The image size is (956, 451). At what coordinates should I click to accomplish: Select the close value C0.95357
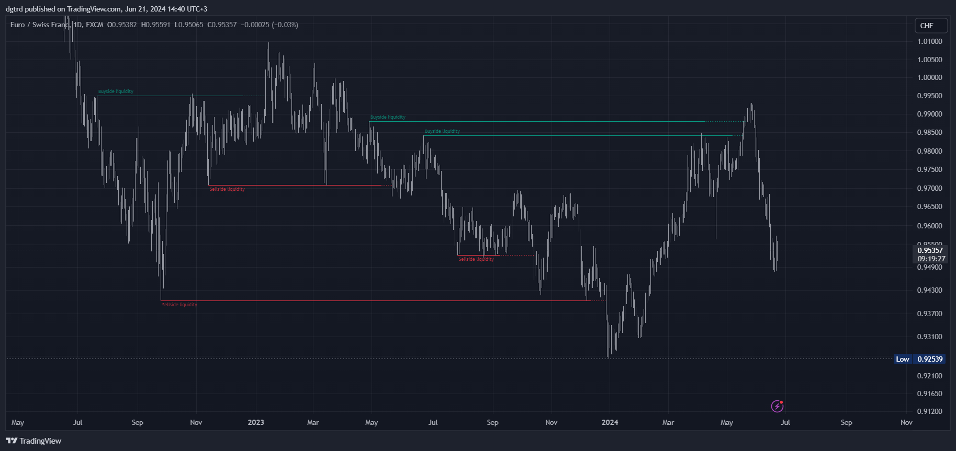(222, 25)
